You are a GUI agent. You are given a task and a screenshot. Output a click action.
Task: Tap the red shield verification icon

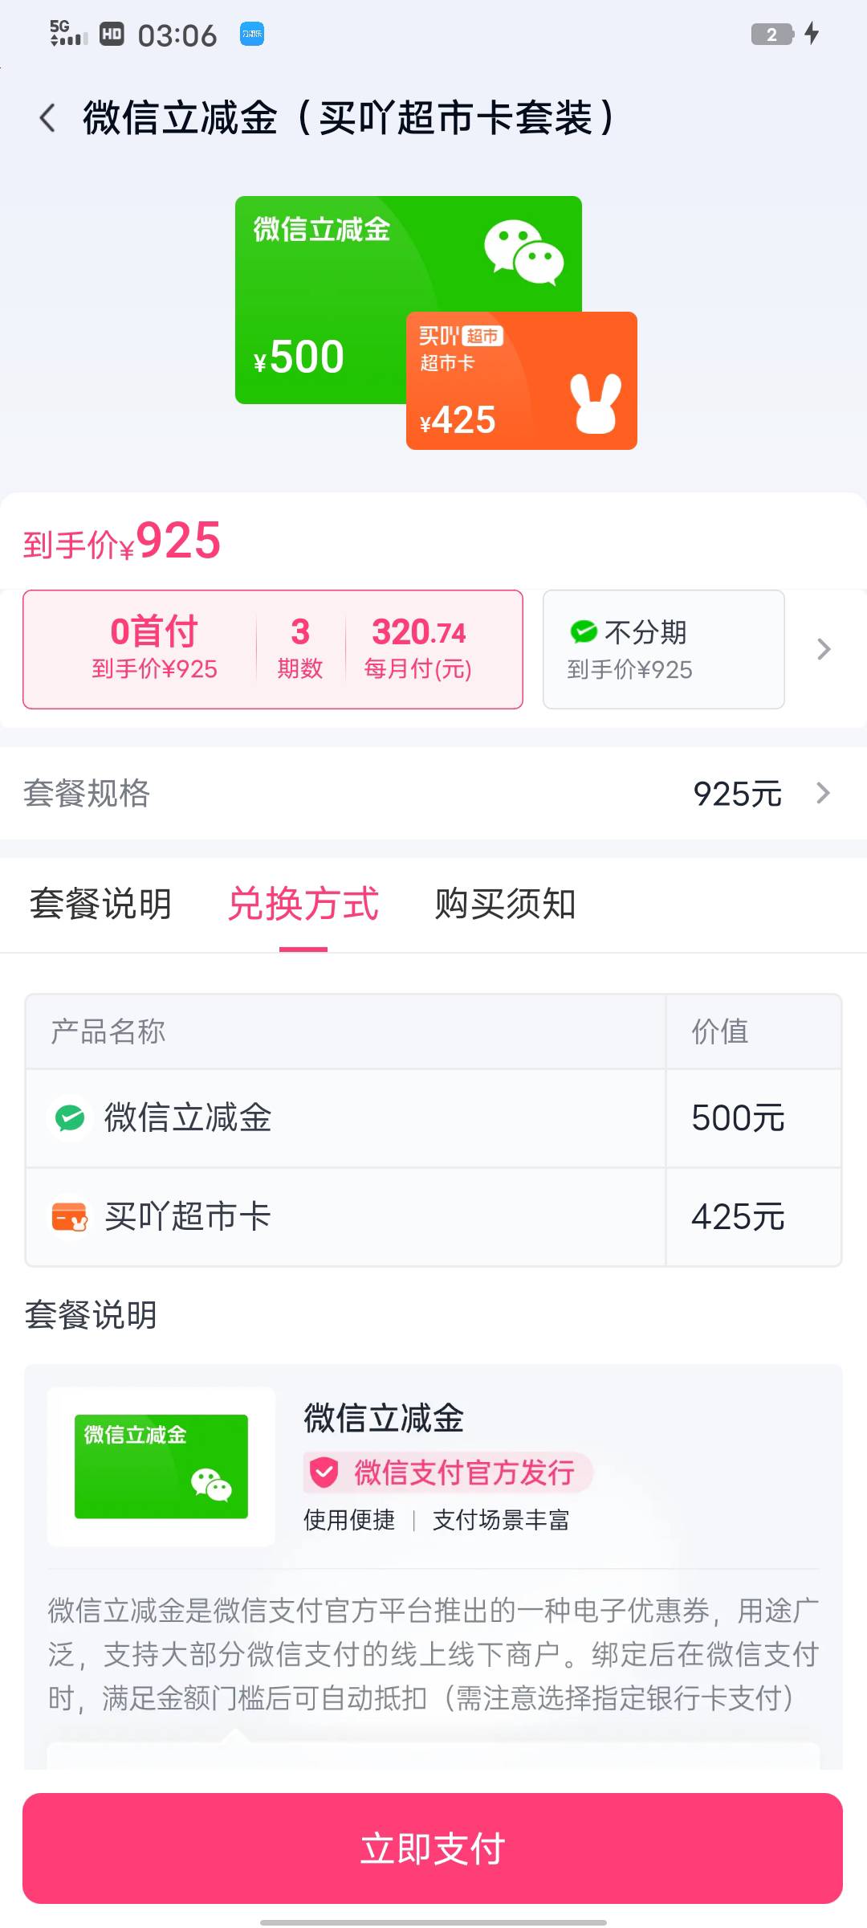[x=324, y=1473]
